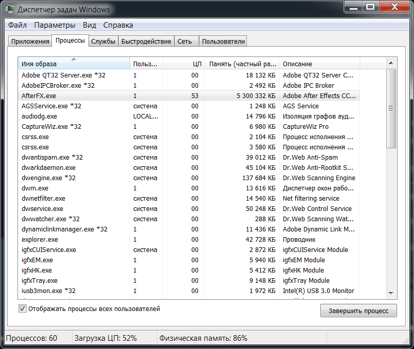Select the igfxTray.exe process
Viewport: 414px width, 349px height.
[189, 281]
